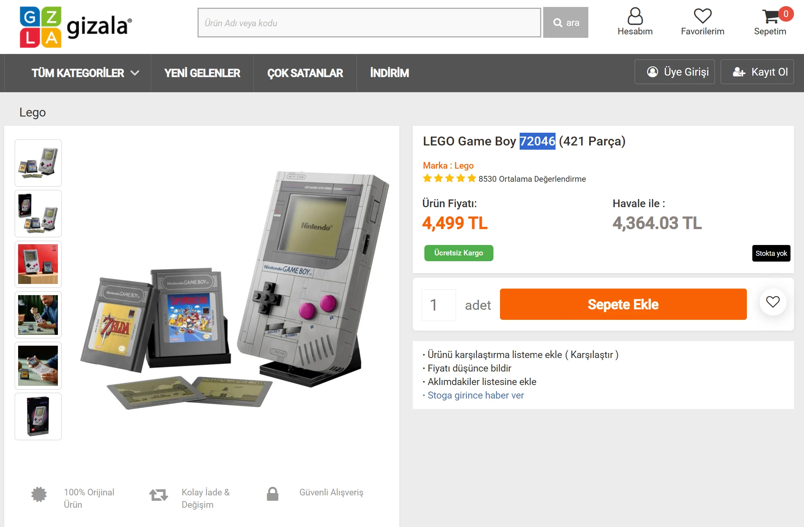Click the Kayıt Ol register button
The width and height of the screenshot is (804, 527).
[x=757, y=72]
